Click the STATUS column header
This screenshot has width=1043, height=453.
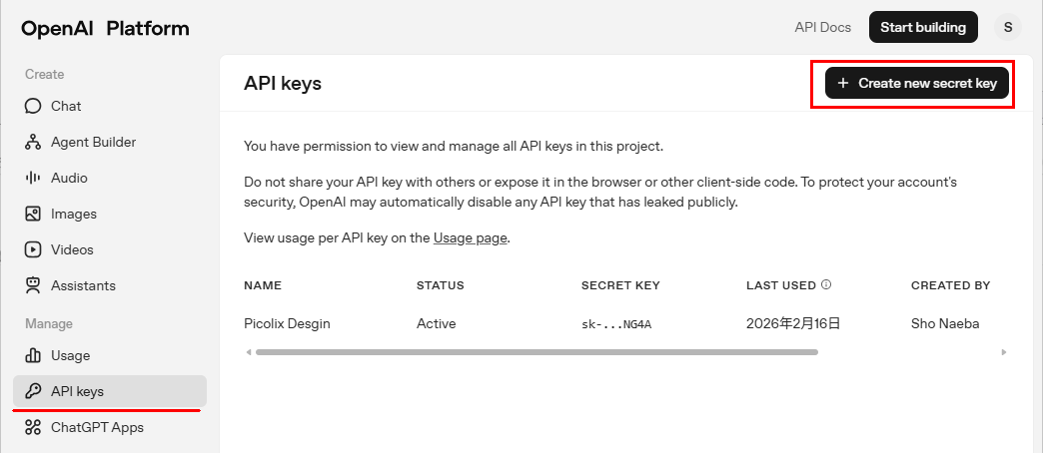pos(441,285)
